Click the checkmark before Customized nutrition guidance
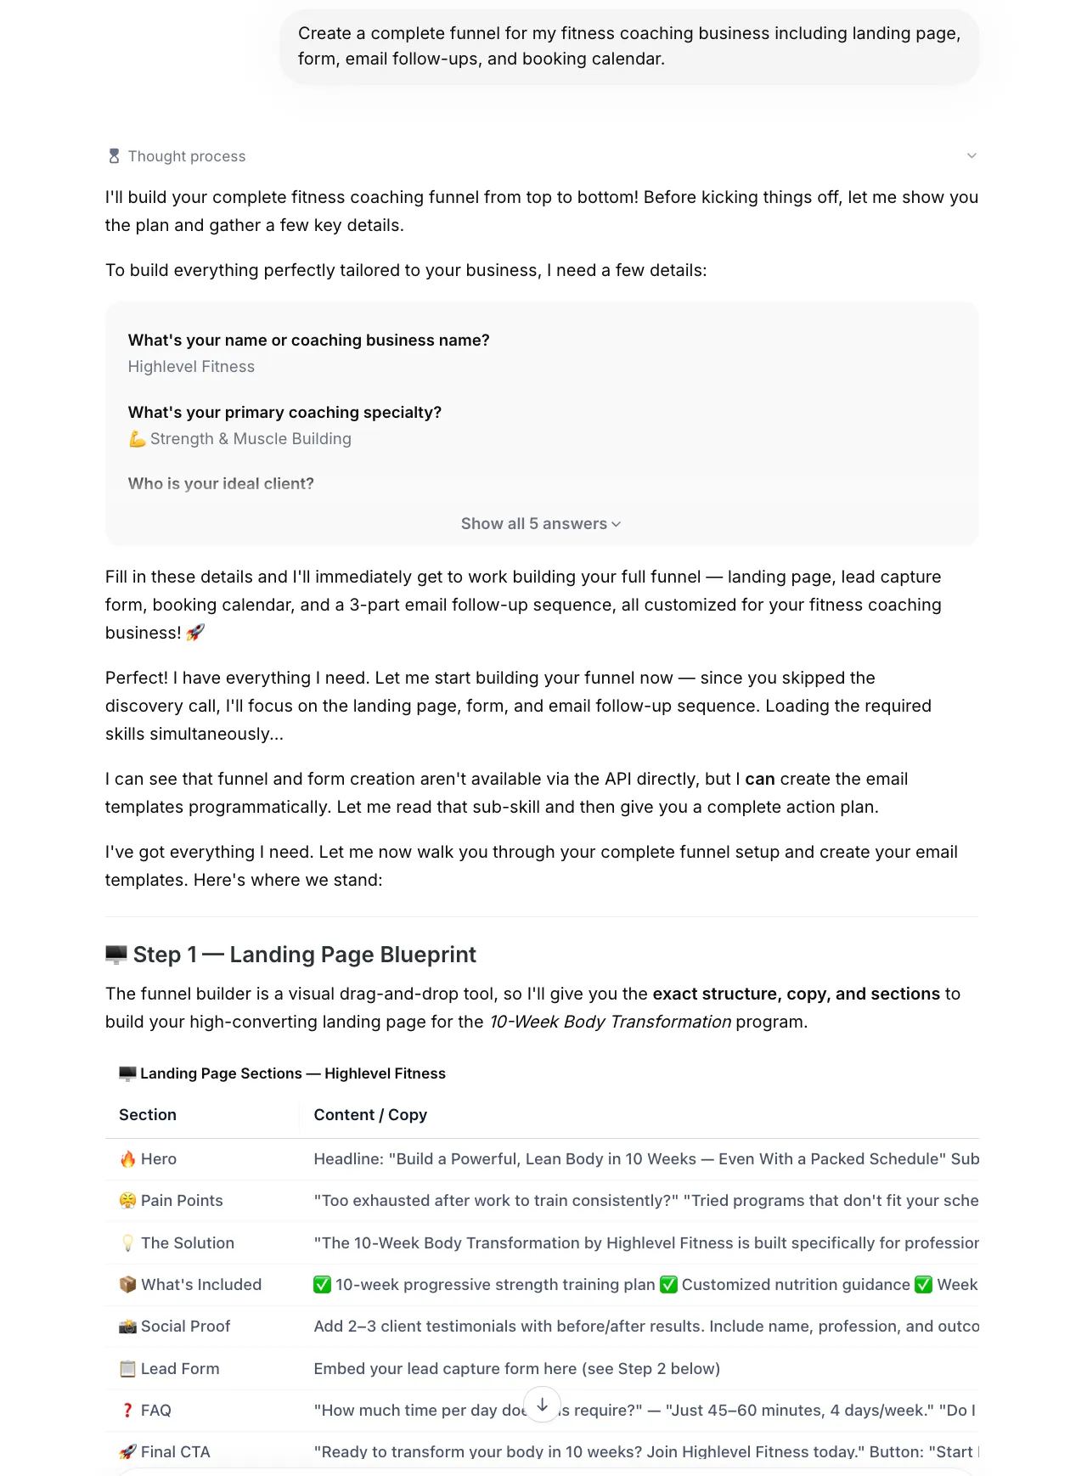Screen dimensions: 1087x1476 (668, 1285)
